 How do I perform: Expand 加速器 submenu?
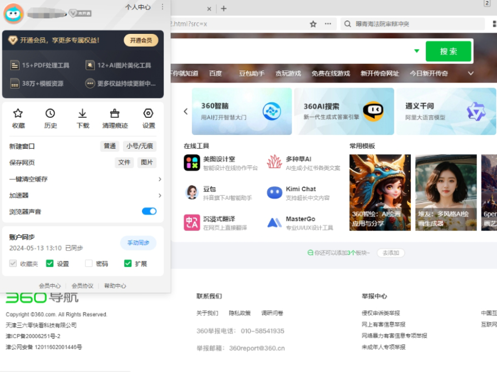click(160, 195)
